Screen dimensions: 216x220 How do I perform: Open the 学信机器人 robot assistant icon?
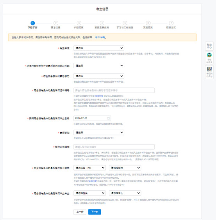click(209, 58)
